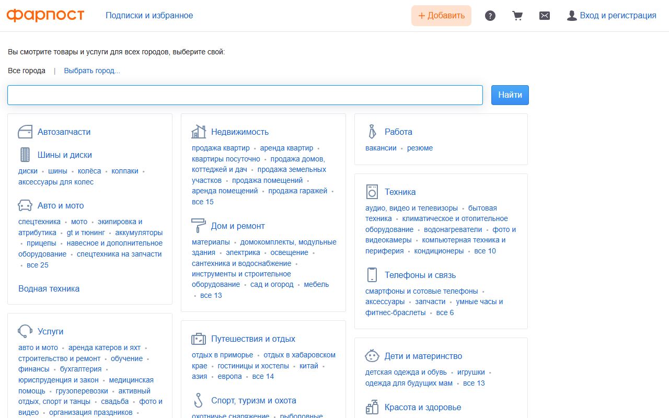Open the кондиционеры link
The width and height of the screenshot is (669, 418).
click(x=439, y=251)
